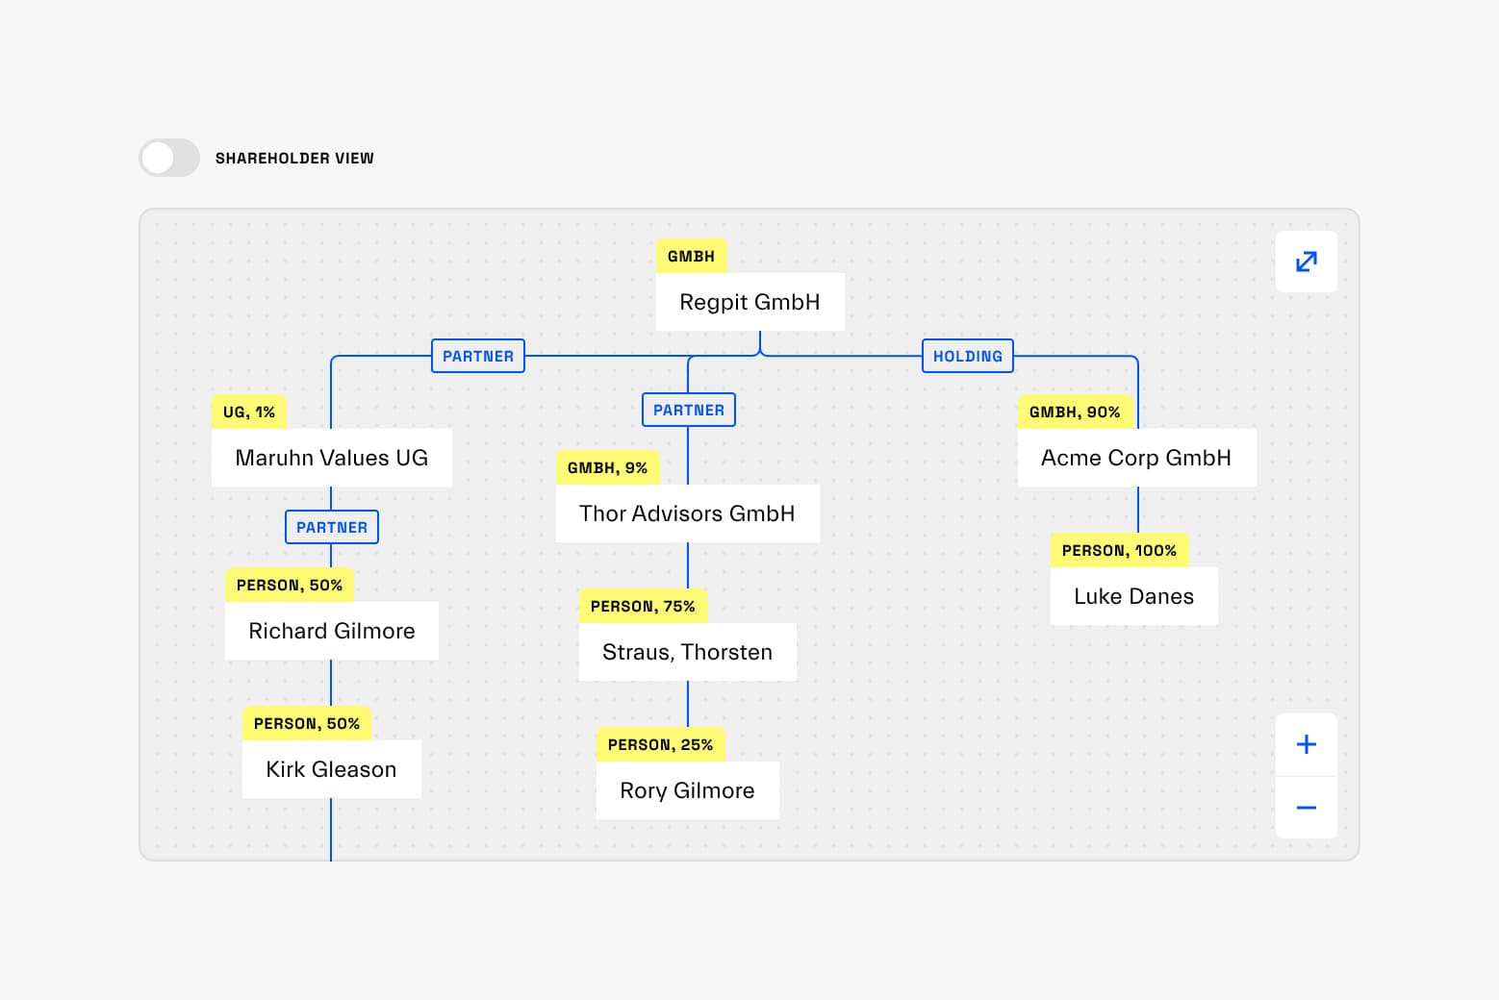Select the Kirk Gleason node
The width and height of the screenshot is (1499, 1000).
(x=331, y=769)
